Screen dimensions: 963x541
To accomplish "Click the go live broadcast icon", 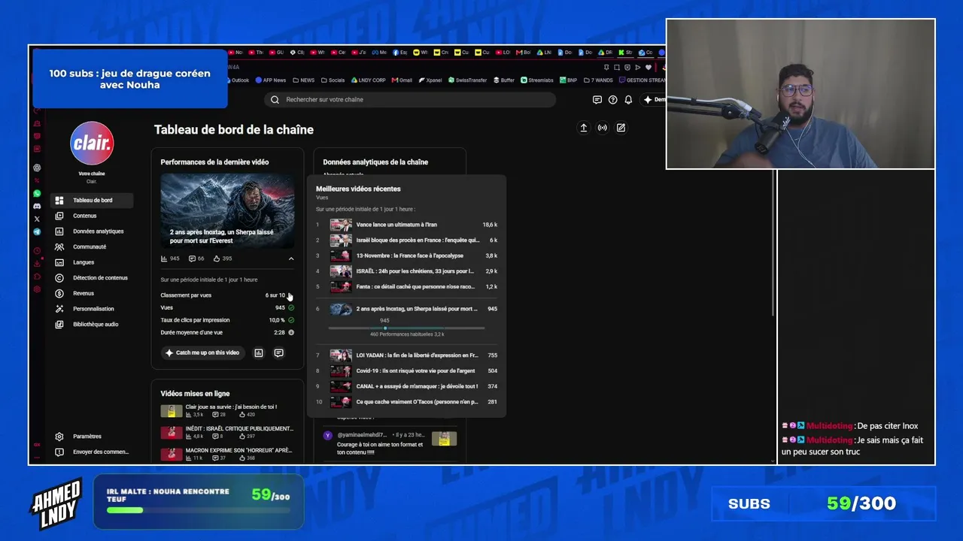I will 602,128.
